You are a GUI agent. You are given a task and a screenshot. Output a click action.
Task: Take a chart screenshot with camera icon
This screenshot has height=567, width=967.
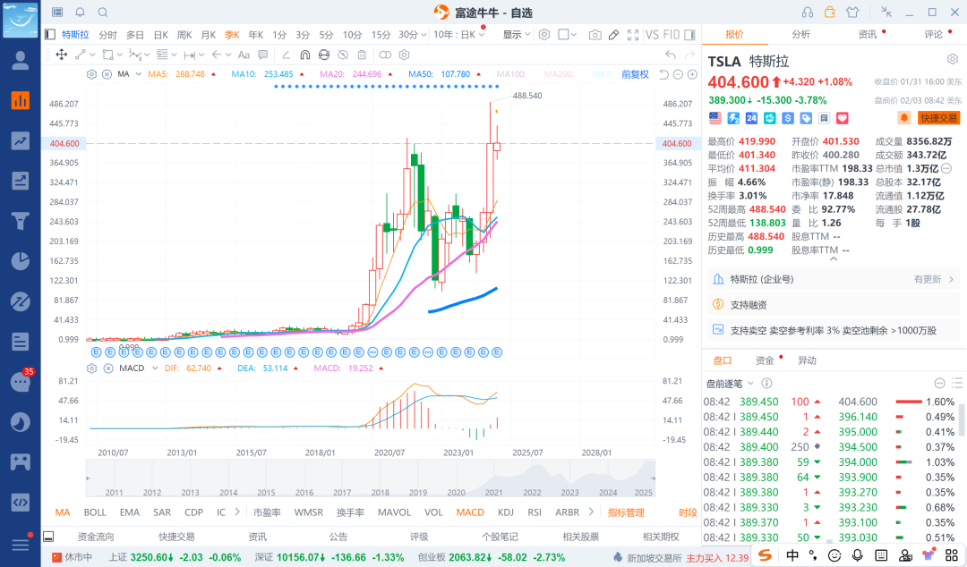[x=595, y=35]
